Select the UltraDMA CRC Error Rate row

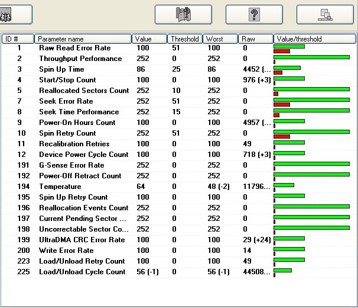point(179,240)
